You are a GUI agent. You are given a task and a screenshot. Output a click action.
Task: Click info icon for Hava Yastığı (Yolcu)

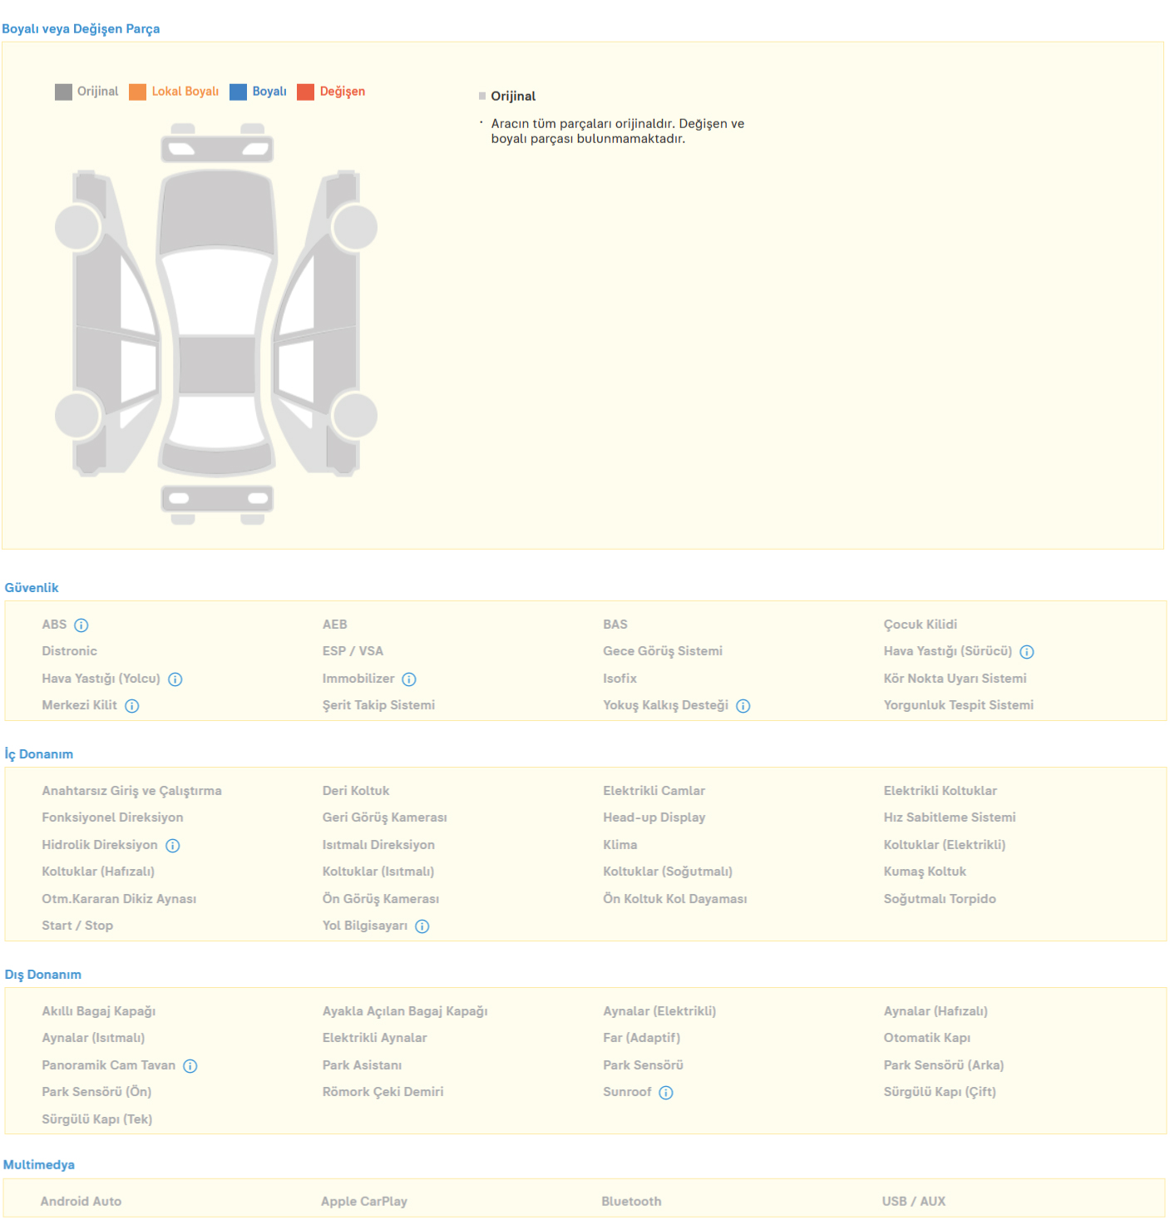175,679
